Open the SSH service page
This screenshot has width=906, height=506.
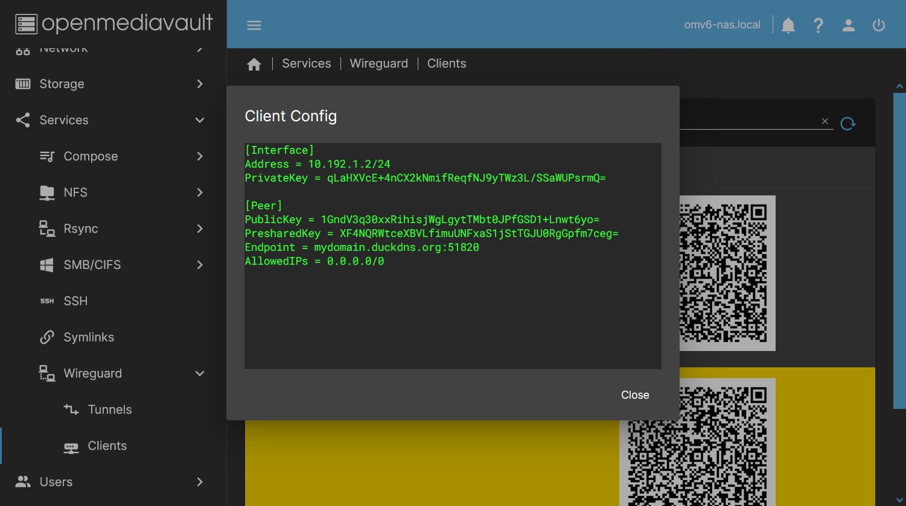pyautogui.click(x=76, y=301)
